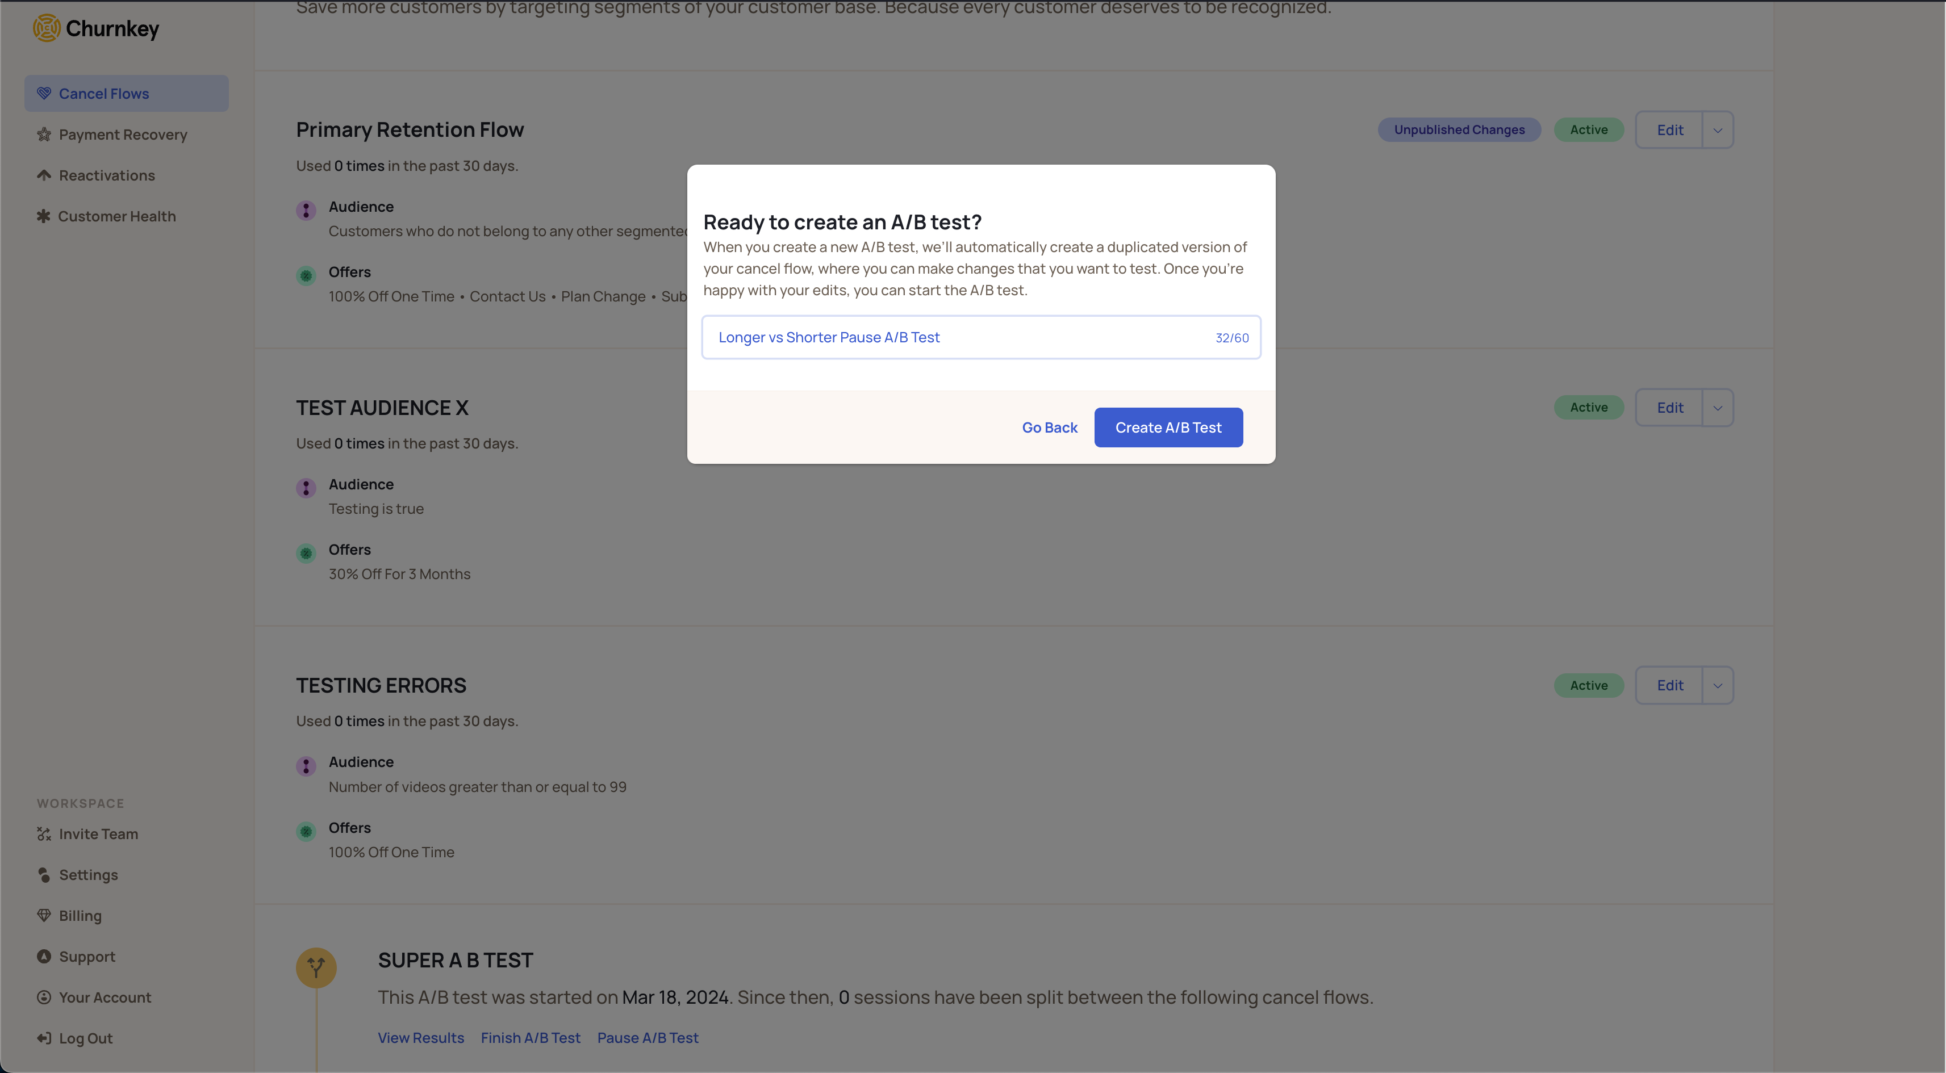This screenshot has height=1073, width=1946.
Task: Click the Log Out icon
Action: click(44, 1037)
